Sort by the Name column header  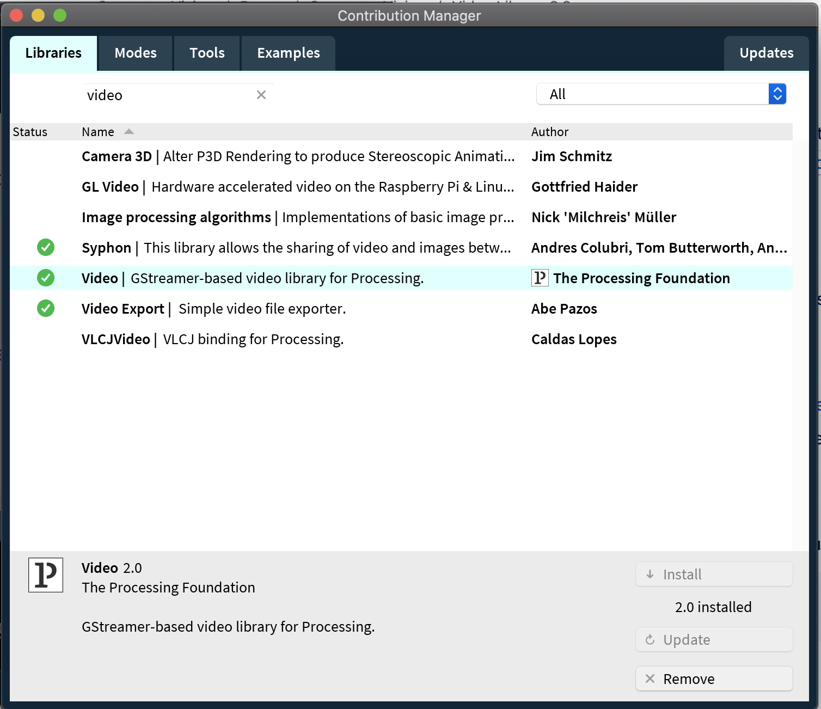[98, 132]
